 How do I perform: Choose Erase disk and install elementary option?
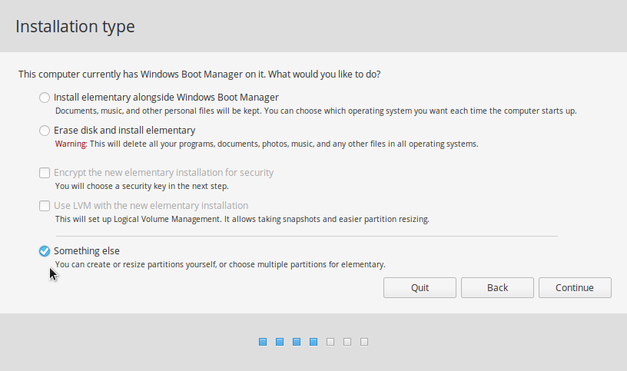(45, 131)
